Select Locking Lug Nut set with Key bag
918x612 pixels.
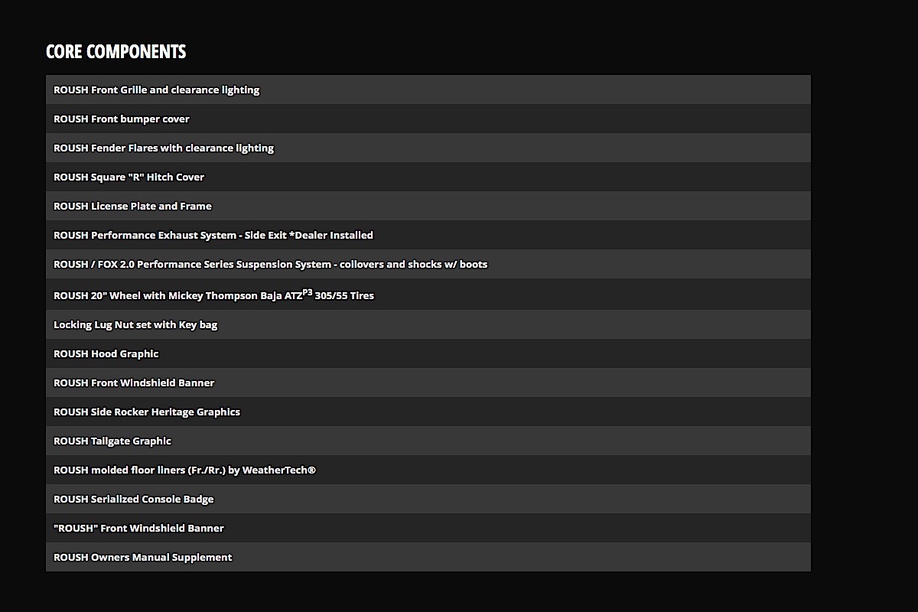[428, 324]
